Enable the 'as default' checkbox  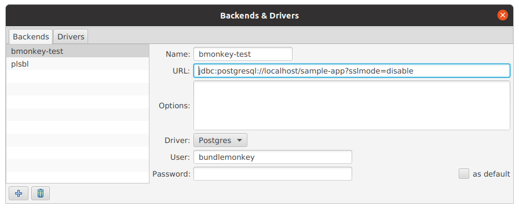pos(464,174)
